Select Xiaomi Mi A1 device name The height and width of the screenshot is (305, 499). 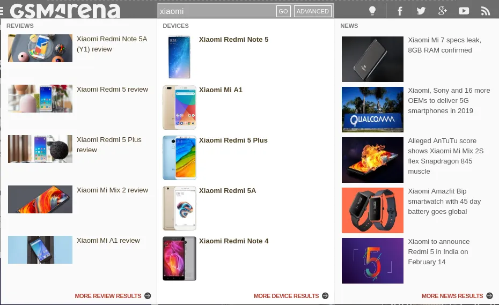[x=221, y=90]
